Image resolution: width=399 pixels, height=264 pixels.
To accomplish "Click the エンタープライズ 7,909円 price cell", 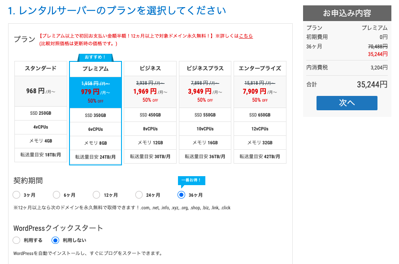I will click(x=260, y=91).
